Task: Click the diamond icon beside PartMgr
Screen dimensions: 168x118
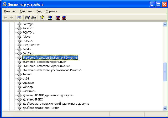Action: pyautogui.click(x=19, y=24)
